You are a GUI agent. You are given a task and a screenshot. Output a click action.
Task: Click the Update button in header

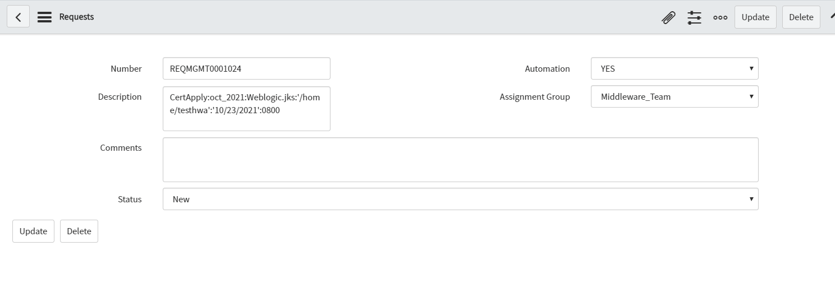755,17
